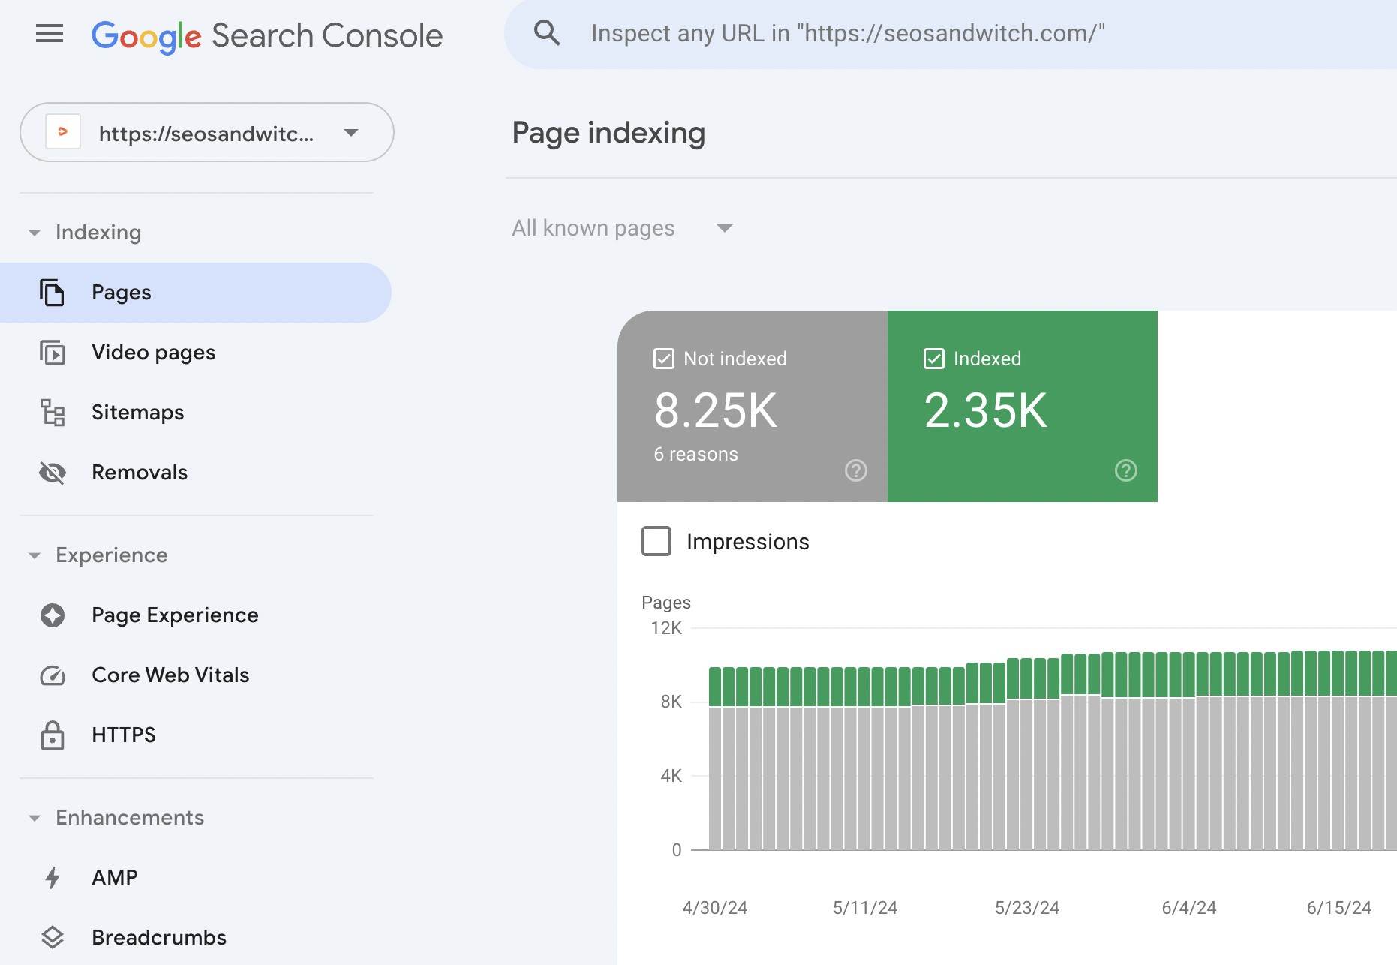The image size is (1397, 965).
Task: Open the All known pages dropdown
Action: point(623,228)
